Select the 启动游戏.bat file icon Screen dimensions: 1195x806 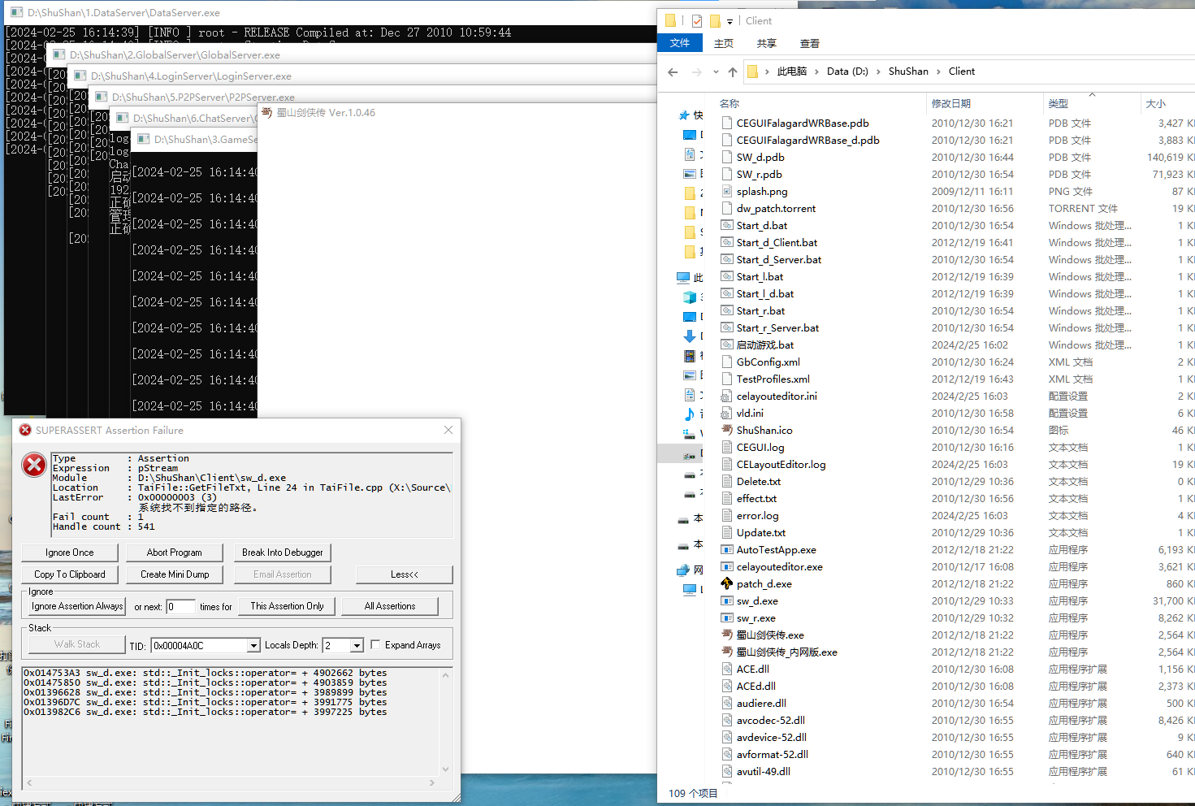(x=727, y=344)
